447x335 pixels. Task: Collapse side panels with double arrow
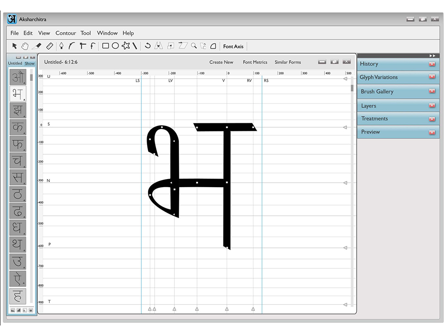[432, 56]
